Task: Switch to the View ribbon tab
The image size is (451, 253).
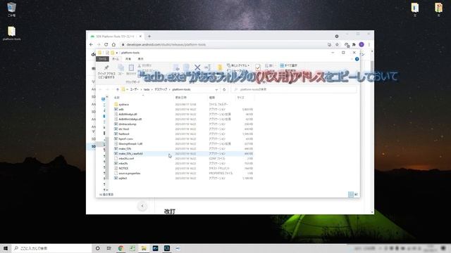Action: click(140, 59)
